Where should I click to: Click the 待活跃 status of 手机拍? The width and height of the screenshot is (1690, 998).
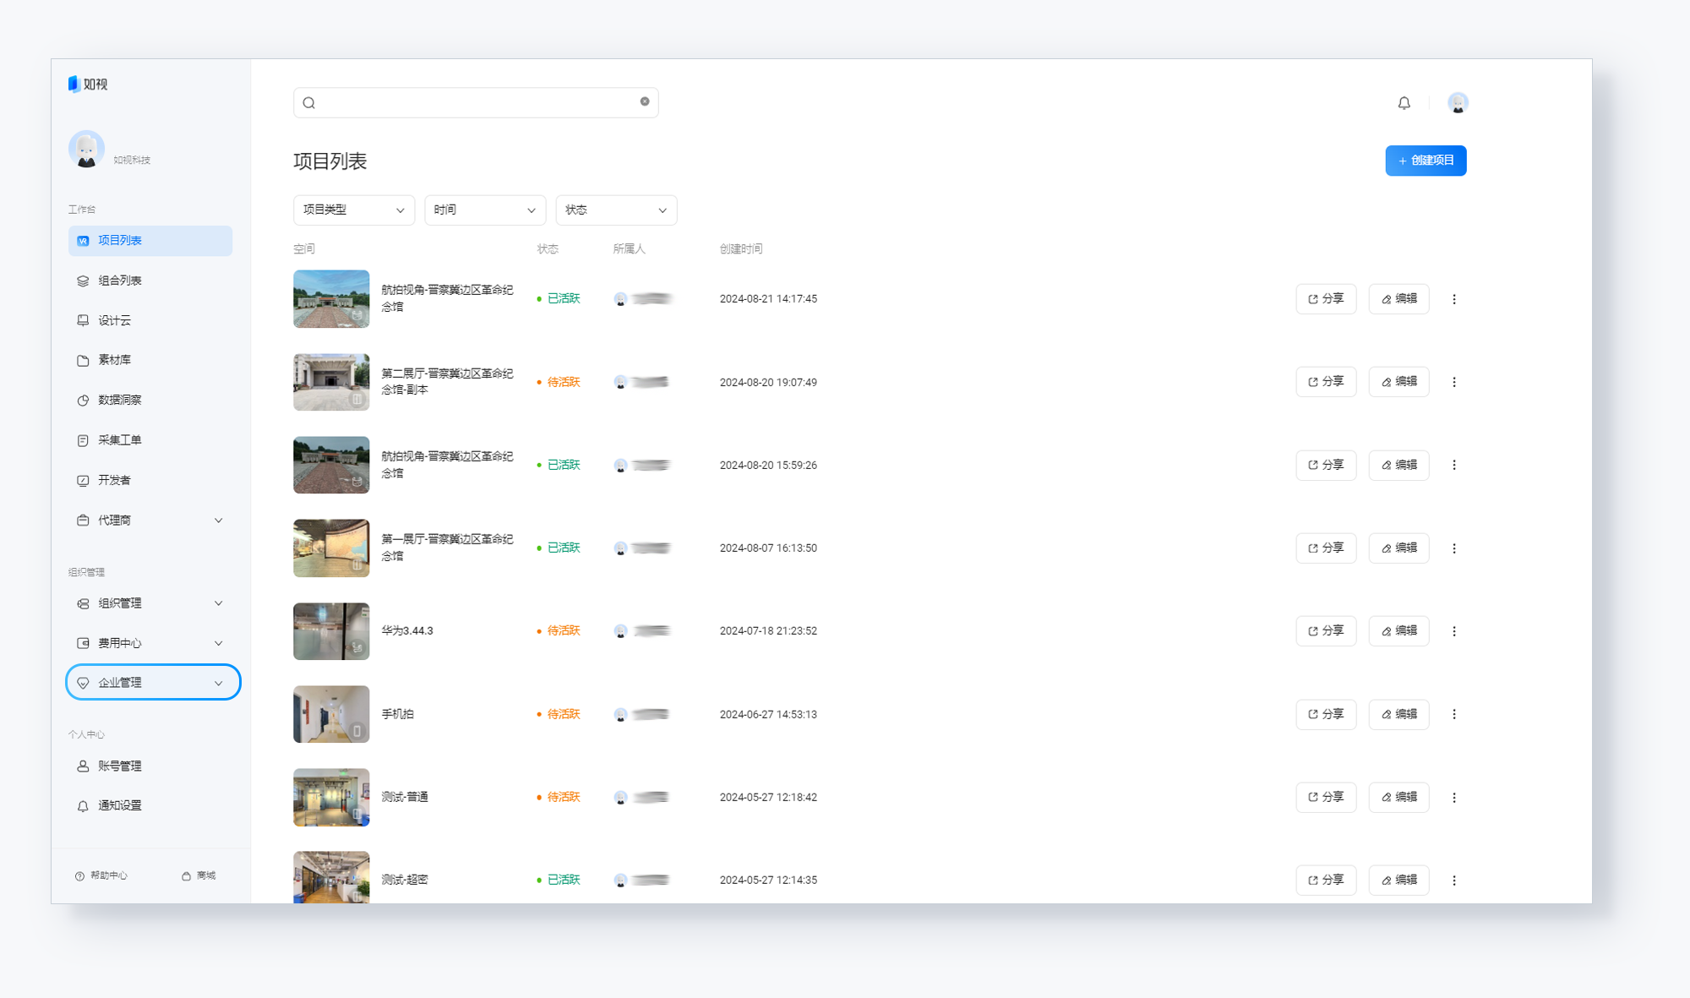559,714
